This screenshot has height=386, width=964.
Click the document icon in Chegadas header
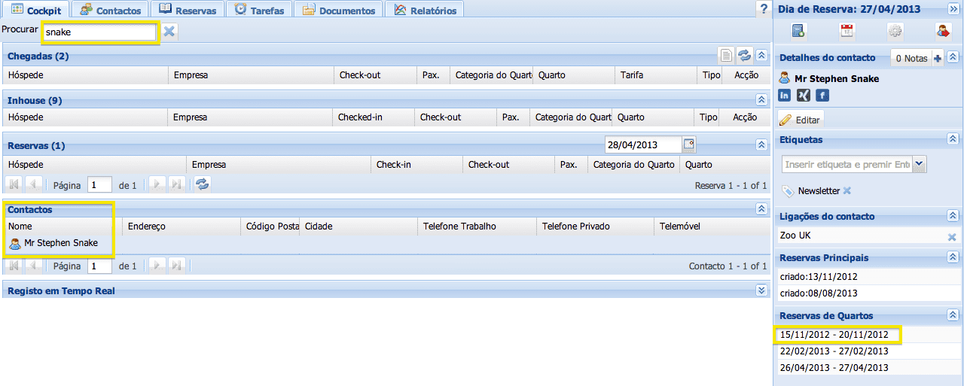[725, 55]
